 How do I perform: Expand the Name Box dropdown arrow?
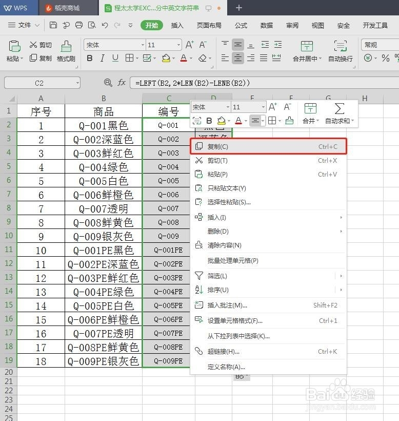[x=77, y=83]
